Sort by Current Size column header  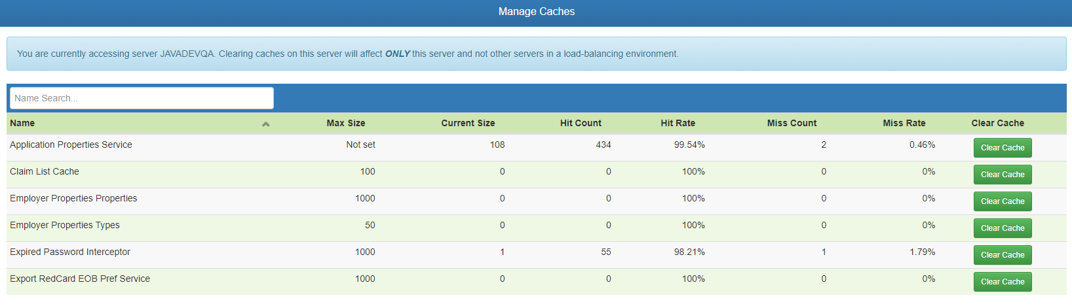468,123
